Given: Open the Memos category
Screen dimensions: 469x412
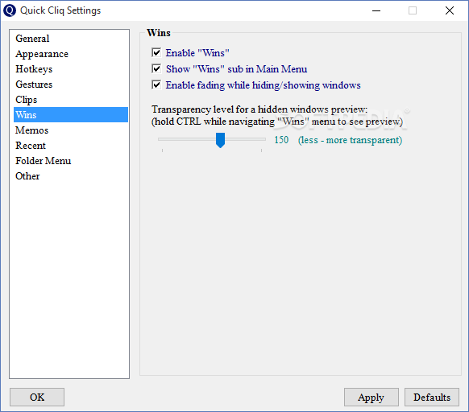Looking at the screenshot, I should point(71,130).
